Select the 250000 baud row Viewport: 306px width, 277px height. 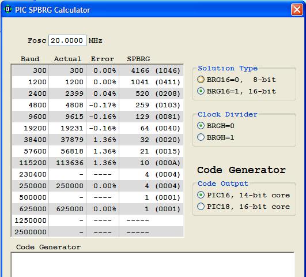pos(97,186)
